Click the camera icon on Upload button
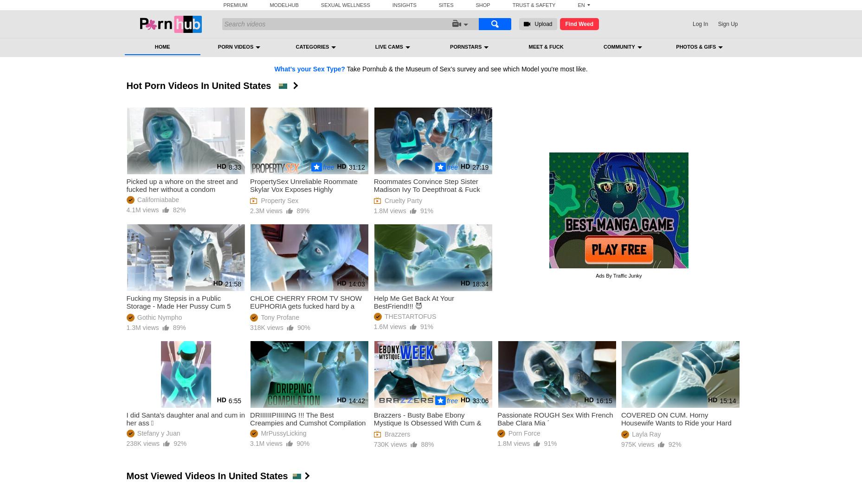The width and height of the screenshot is (862, 488). (x=527, y=24)
